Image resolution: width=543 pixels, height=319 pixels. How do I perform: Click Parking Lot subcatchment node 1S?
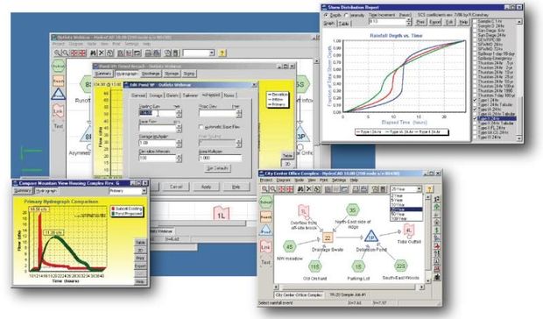[358, 266]
